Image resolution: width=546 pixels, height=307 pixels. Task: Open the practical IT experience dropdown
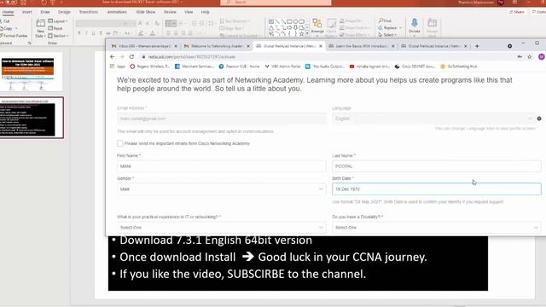click(222, 228)
